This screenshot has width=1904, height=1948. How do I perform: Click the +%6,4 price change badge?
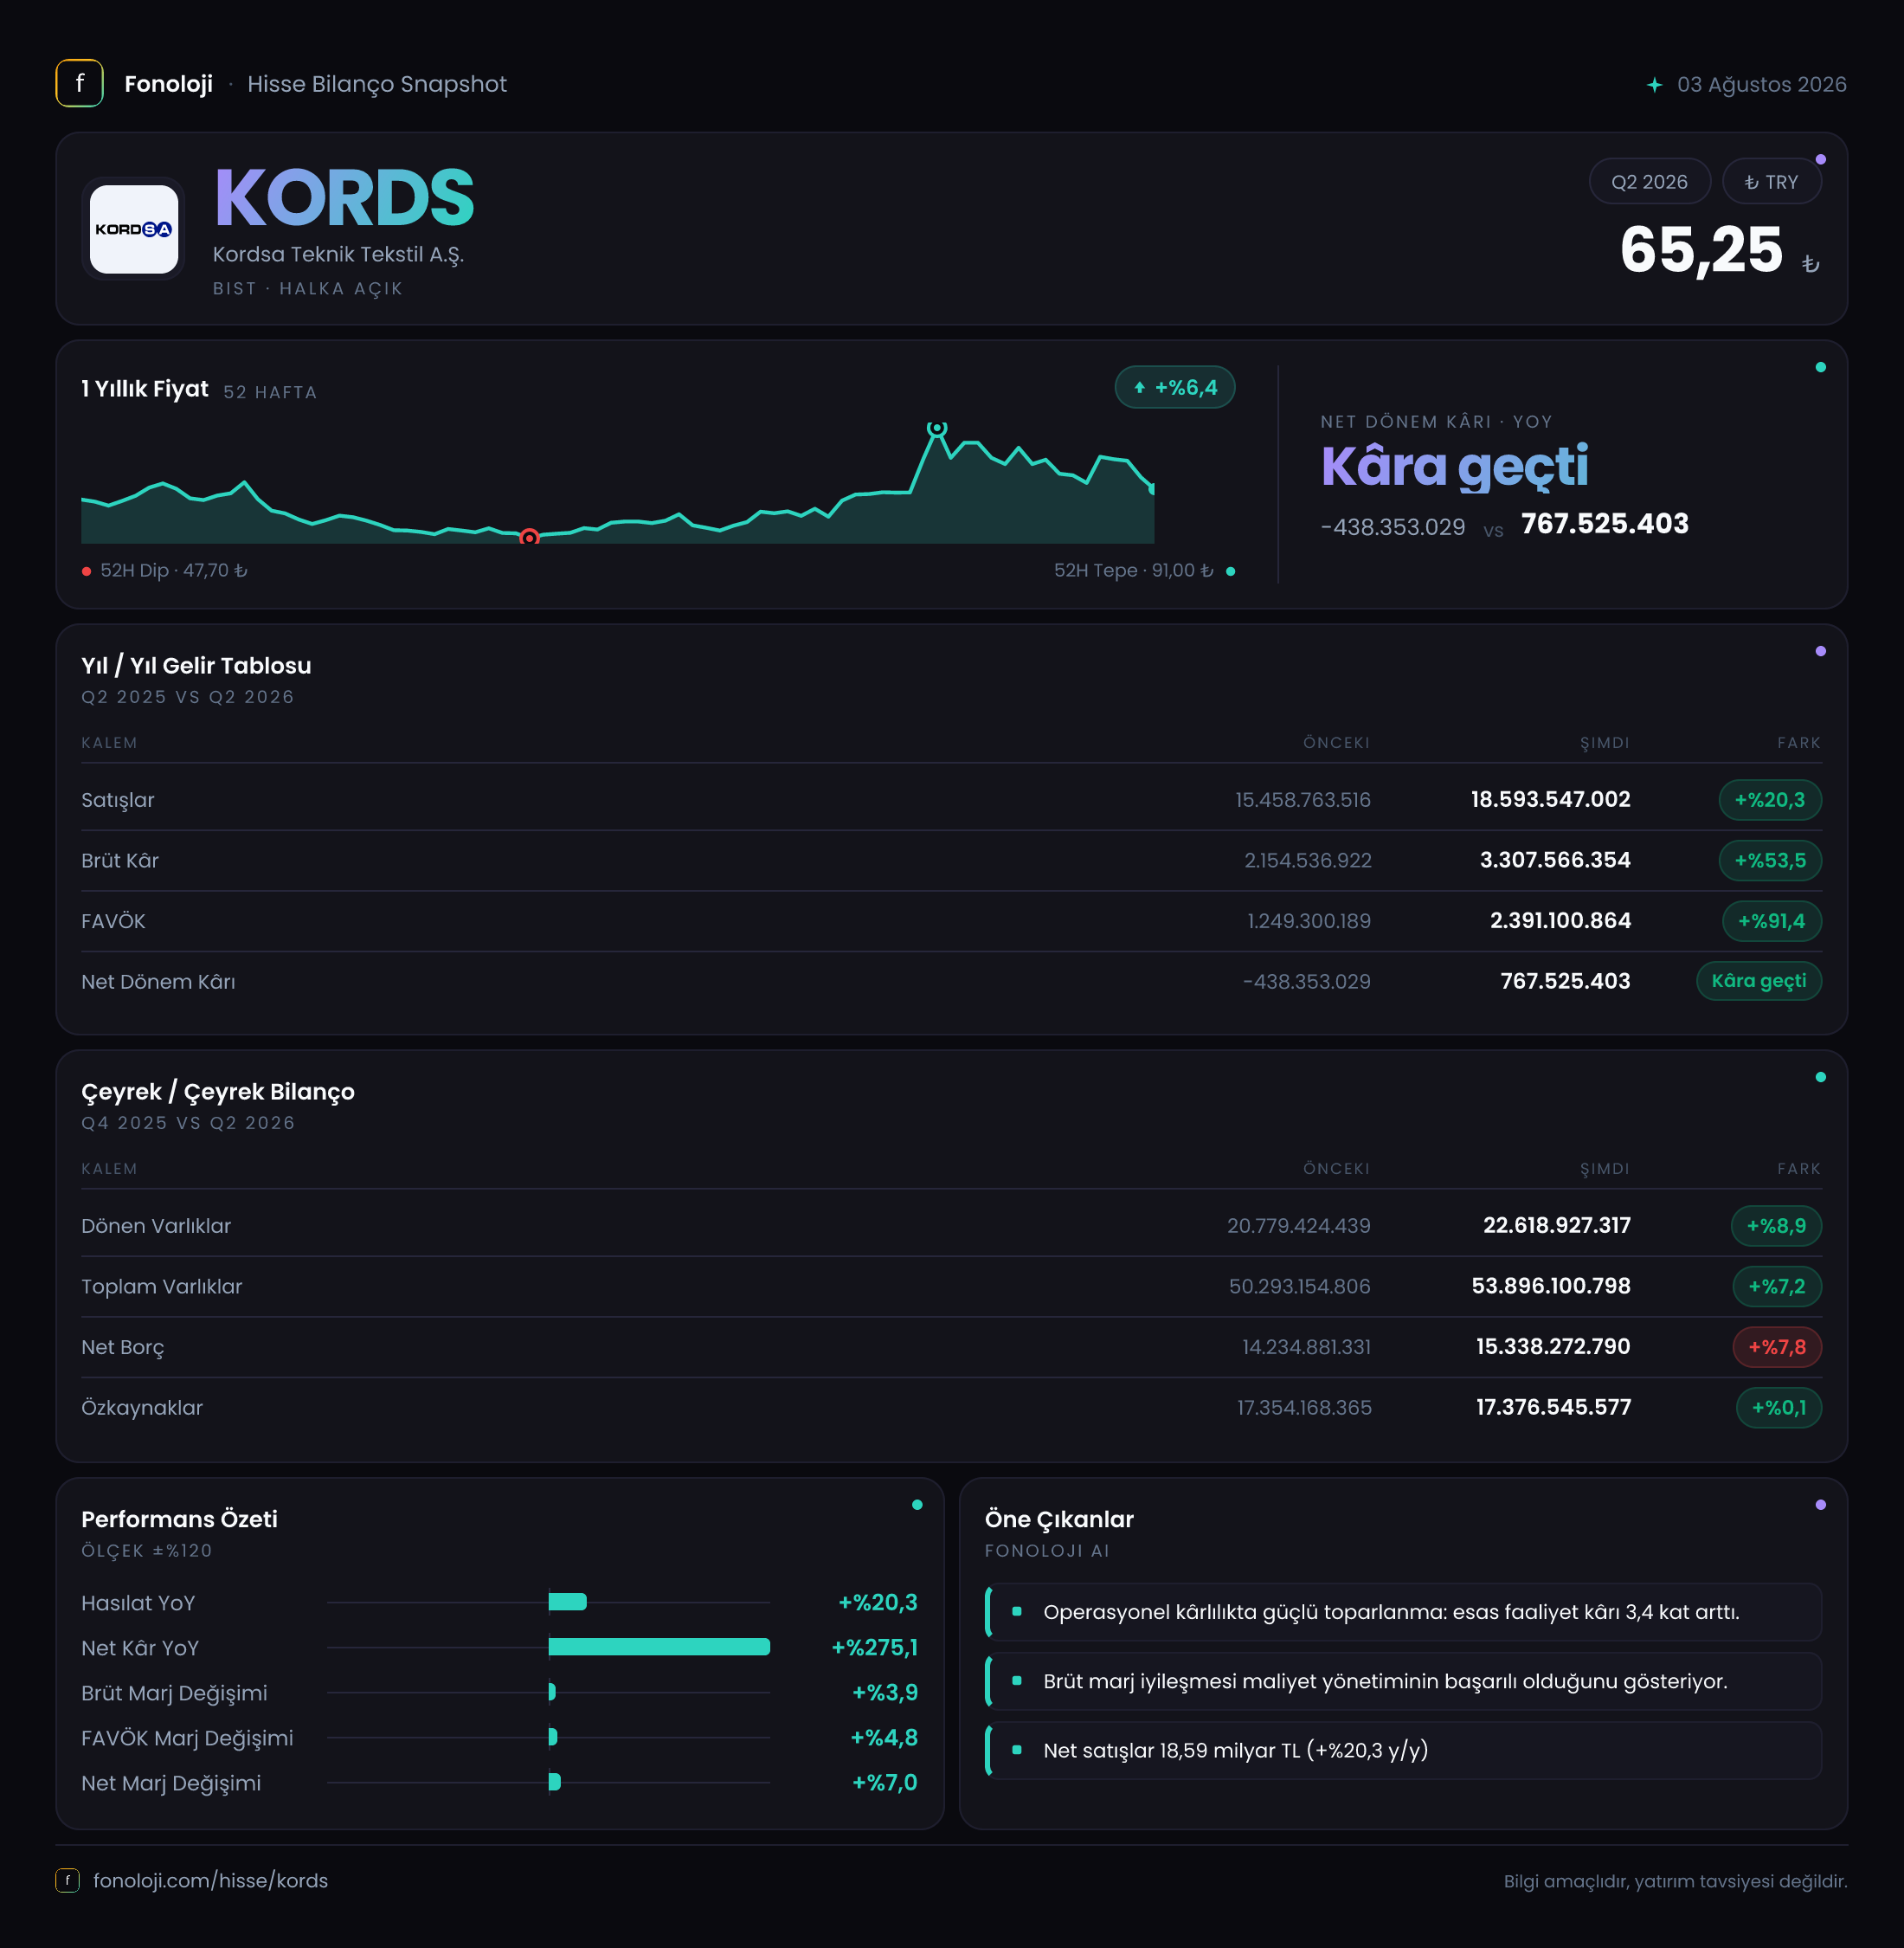(1174, 387)
